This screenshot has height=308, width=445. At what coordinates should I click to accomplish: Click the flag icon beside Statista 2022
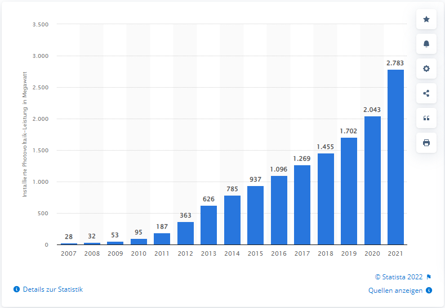(429, 277)
